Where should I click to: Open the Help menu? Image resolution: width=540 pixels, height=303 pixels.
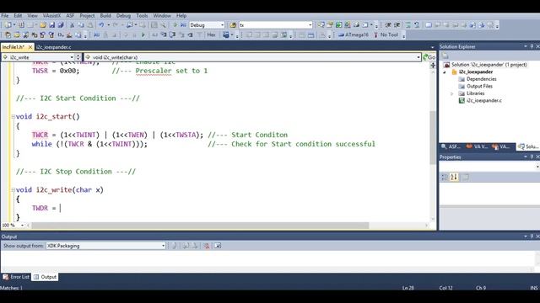point(181,16)
